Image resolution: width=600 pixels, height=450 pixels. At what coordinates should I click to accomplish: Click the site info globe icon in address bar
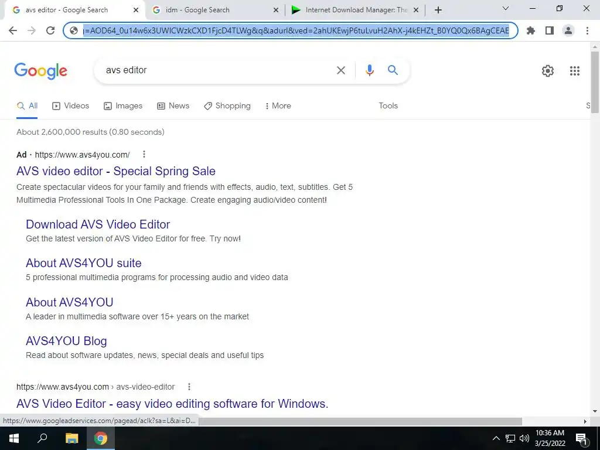pyautogui.click(x=74, y=30)
